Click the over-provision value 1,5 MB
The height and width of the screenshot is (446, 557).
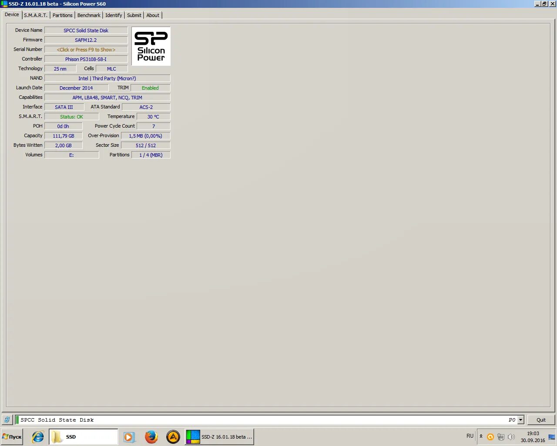[146, 136]
